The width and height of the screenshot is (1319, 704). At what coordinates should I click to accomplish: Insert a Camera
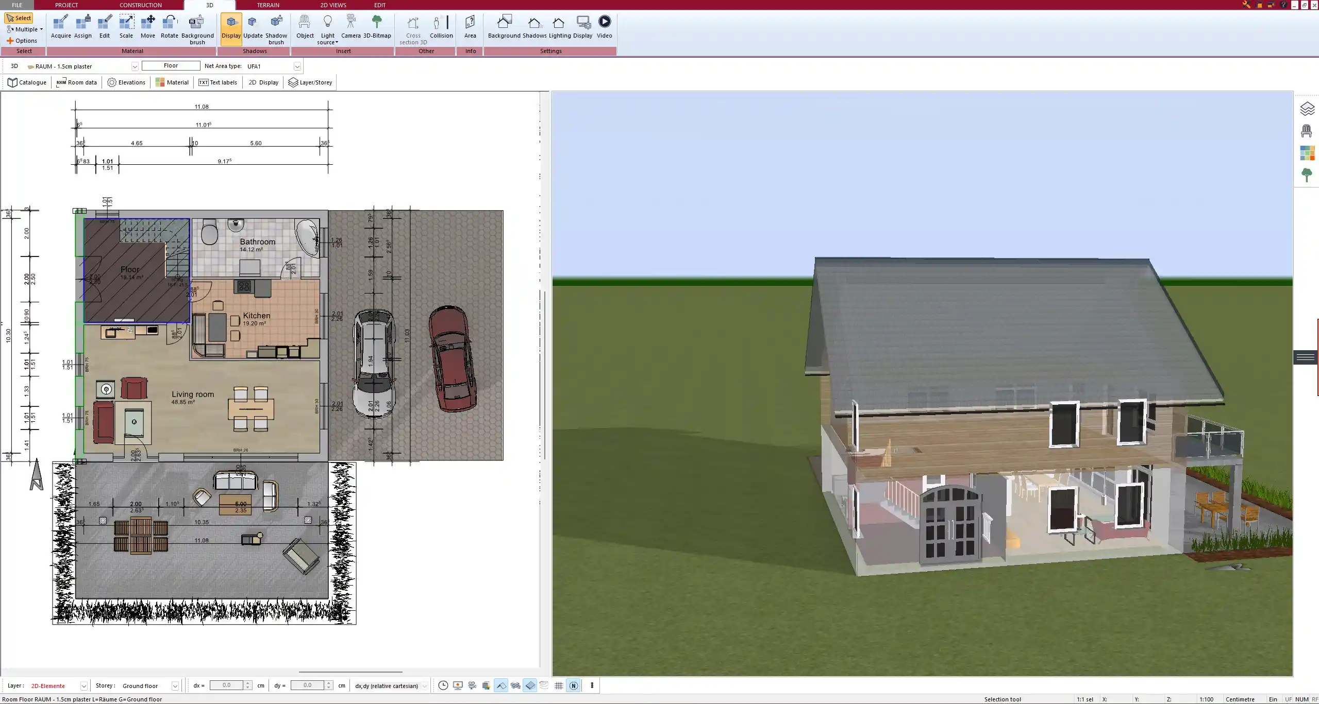(351, 27)
